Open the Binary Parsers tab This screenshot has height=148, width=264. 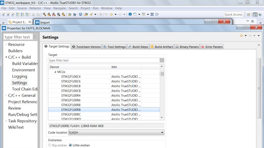click(x=187, y=47)
